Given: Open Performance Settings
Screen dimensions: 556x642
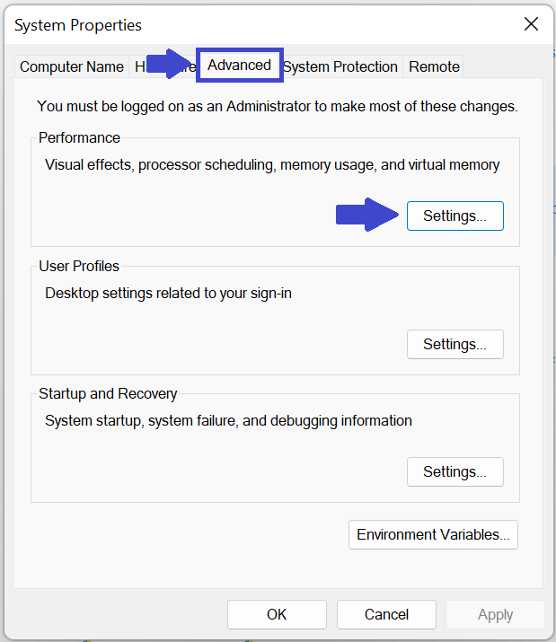Looking at the screenshot, I should 455,216.
